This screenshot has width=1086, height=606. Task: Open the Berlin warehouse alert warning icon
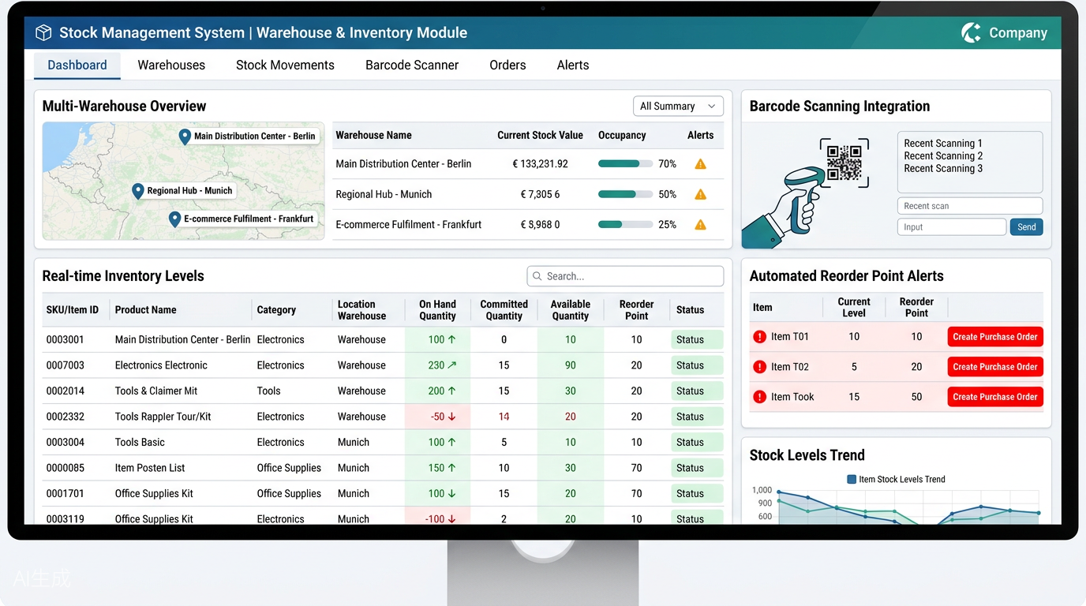700,164
